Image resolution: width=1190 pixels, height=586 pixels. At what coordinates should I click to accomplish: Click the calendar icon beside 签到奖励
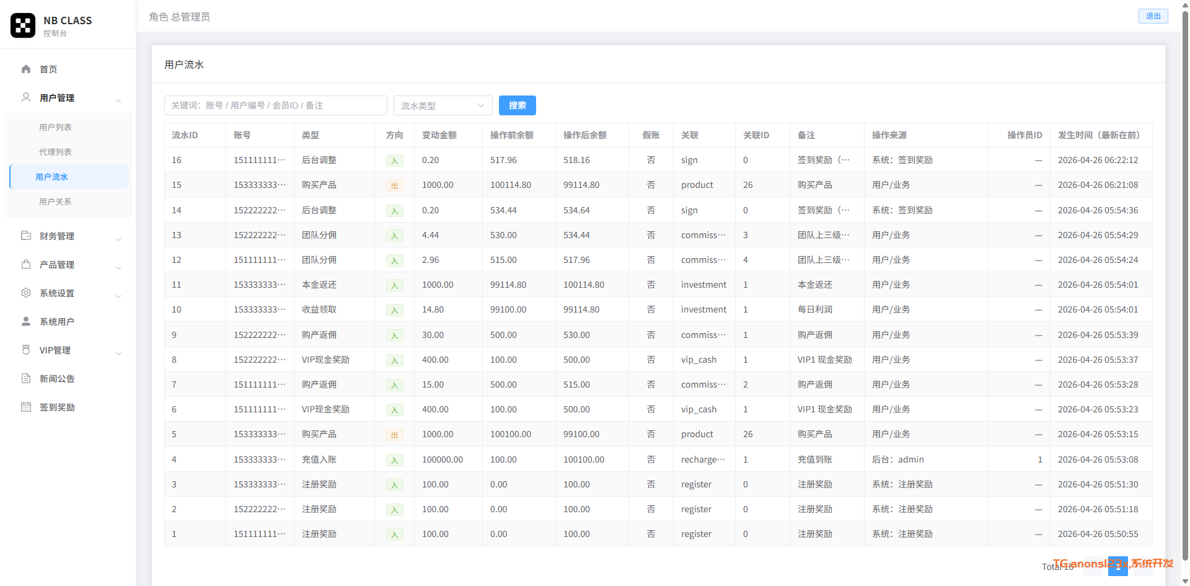coord(26,407)
